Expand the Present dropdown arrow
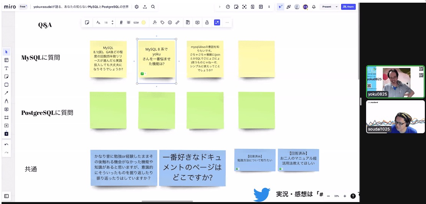This screenshot has width=426, height=204. 337,7
